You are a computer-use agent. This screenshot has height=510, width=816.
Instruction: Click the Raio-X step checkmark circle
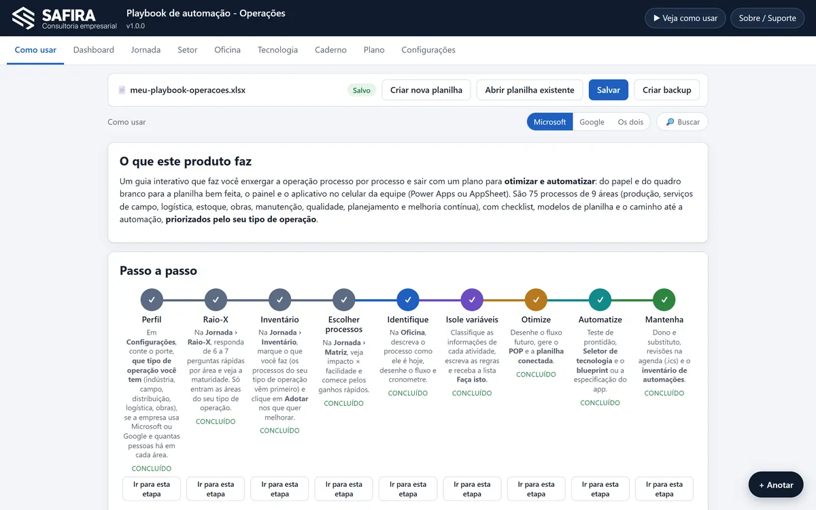tap(216, 299)
